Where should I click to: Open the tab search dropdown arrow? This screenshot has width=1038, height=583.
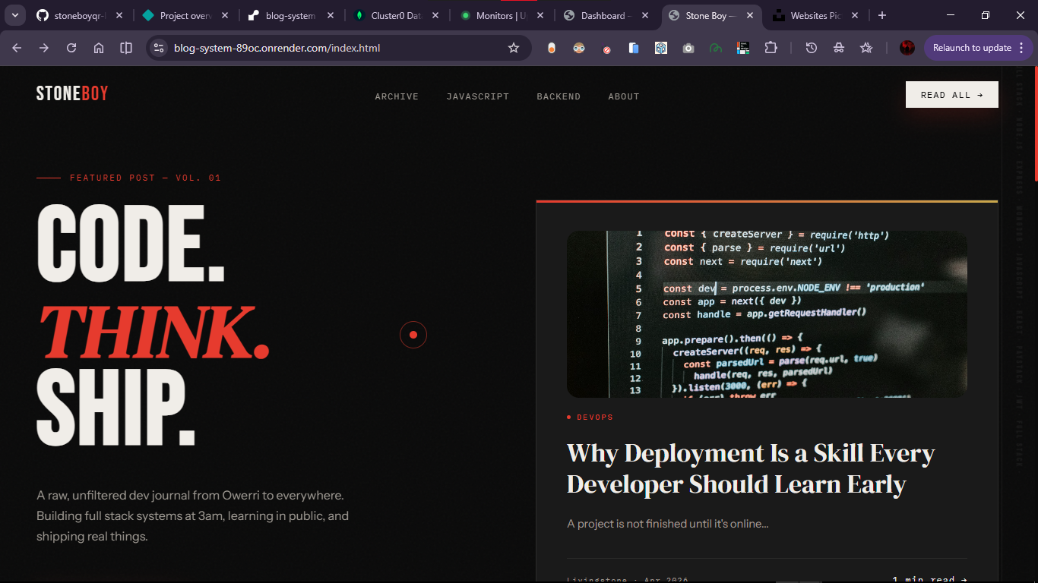(14, 14)
